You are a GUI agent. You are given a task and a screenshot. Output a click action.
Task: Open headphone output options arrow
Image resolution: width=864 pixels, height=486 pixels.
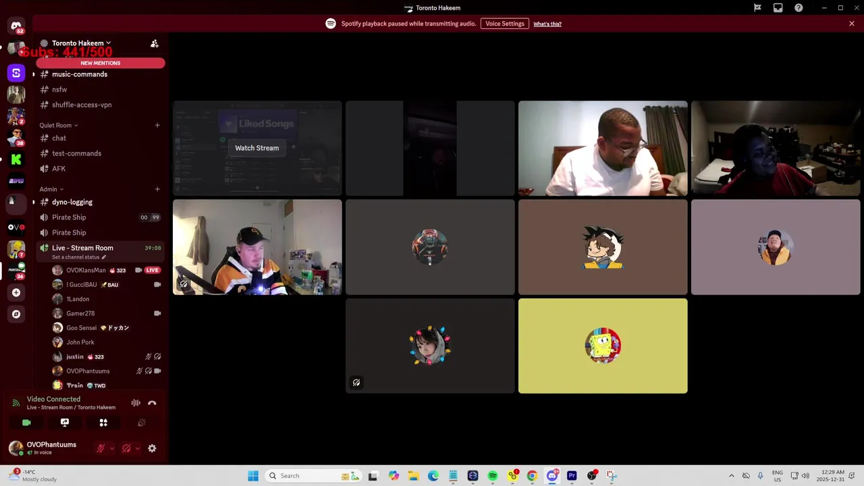138,448
